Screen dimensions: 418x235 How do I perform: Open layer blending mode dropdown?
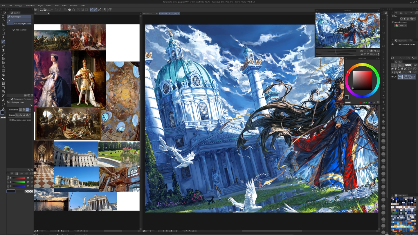click(x=401, y=65)
